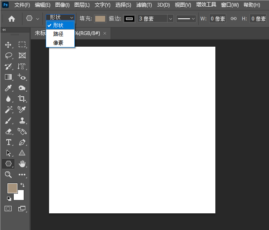Image resolution: width=269 pixels, height=230 pixels.
Task: Close the document tab
Action: pos(105,33)
